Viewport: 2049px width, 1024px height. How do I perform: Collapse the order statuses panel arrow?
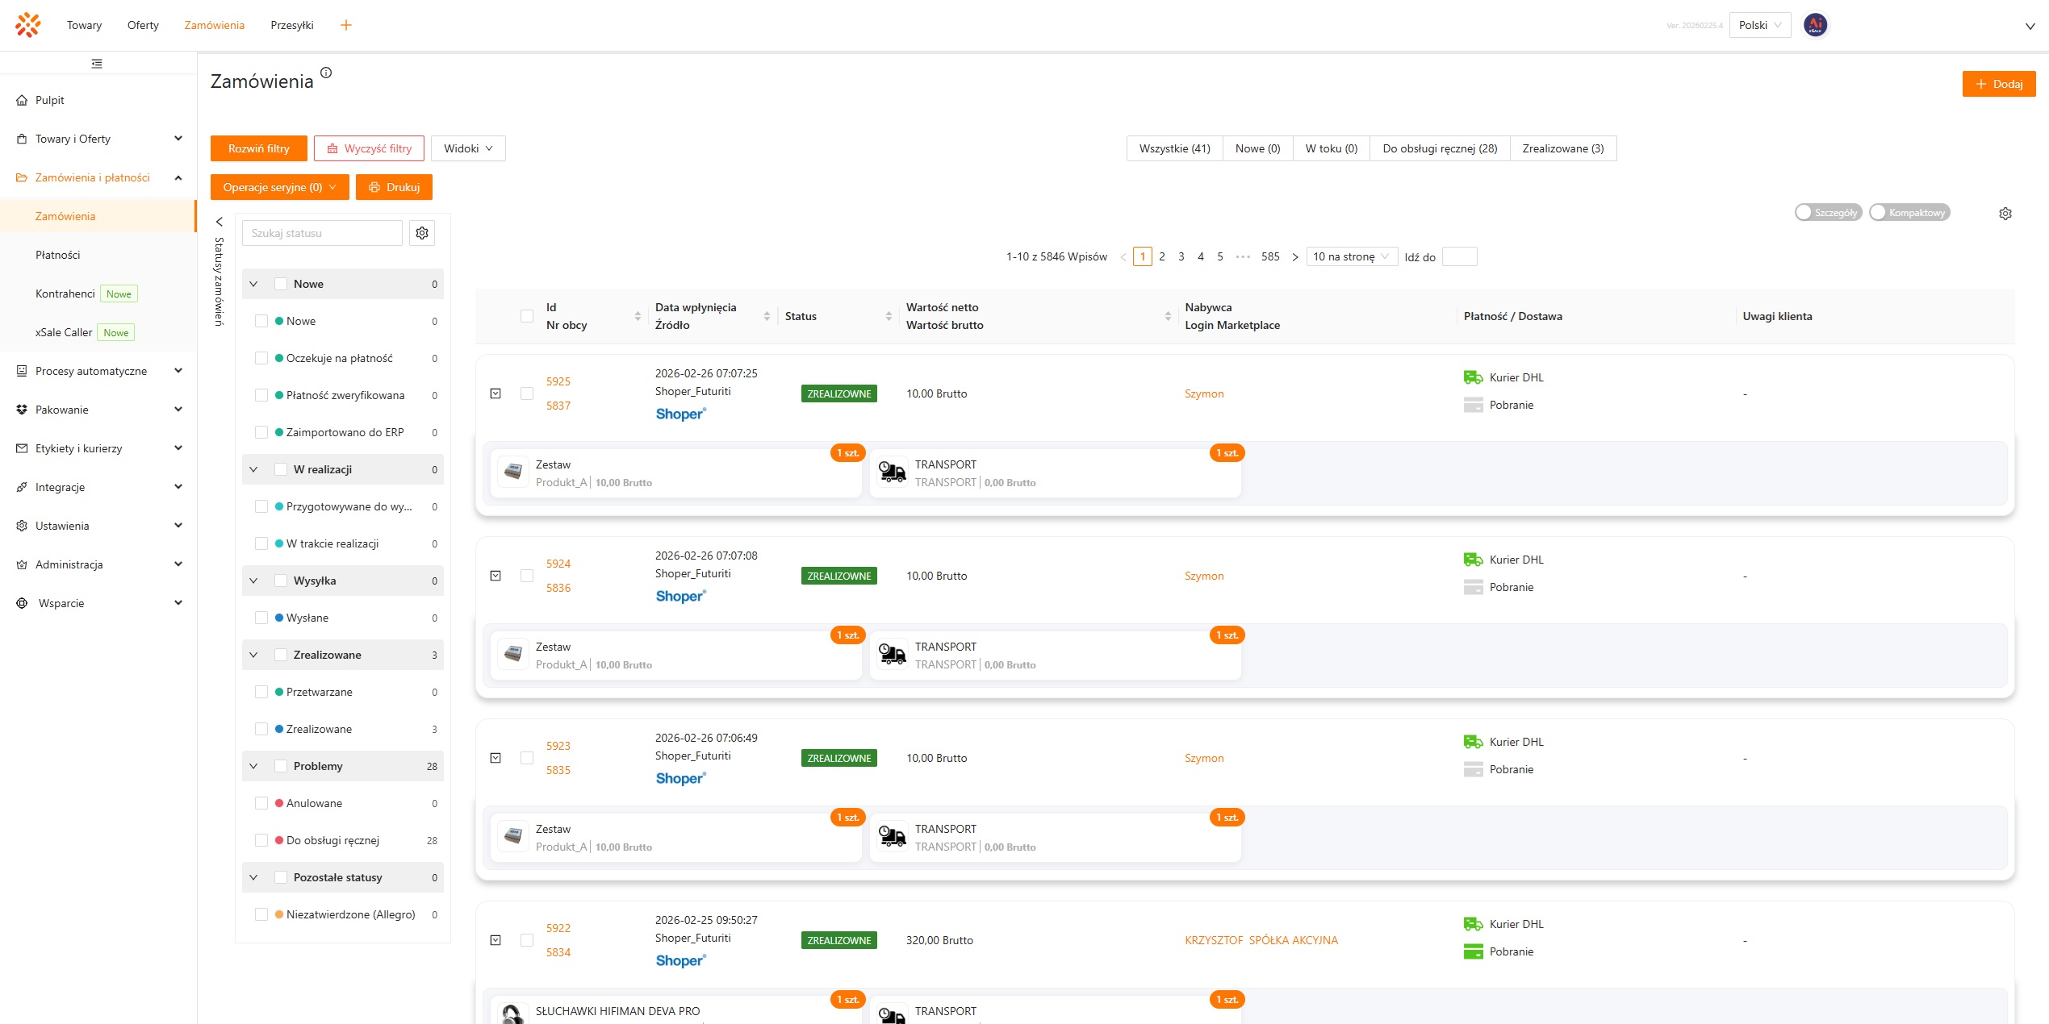[x=219, y=222]
